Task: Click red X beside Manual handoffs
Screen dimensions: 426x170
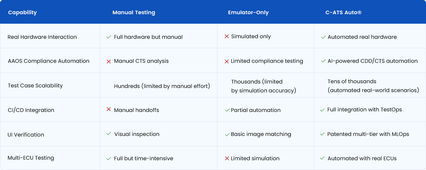Action: 109,110
